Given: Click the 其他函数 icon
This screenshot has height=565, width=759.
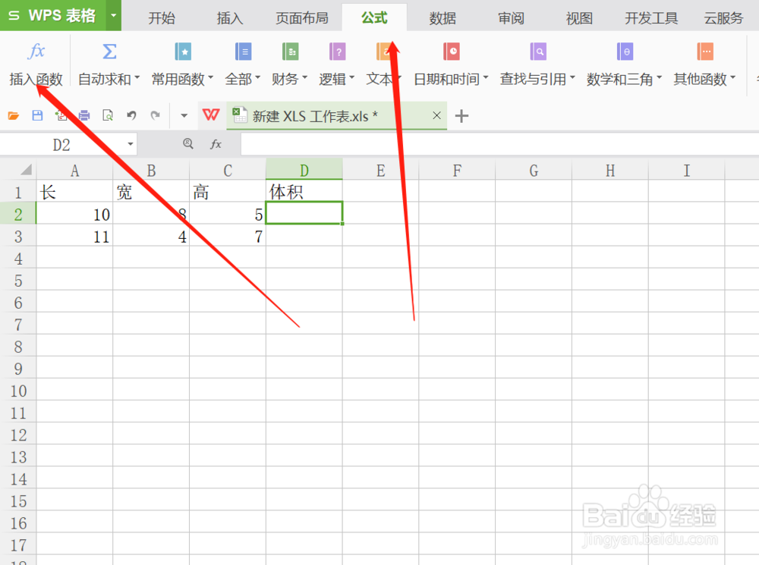Looking at the screenshot, I should click(705, 52).
